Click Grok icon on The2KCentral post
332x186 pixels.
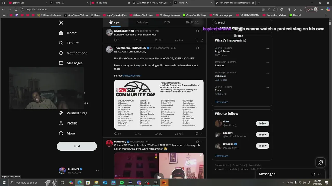197,48
